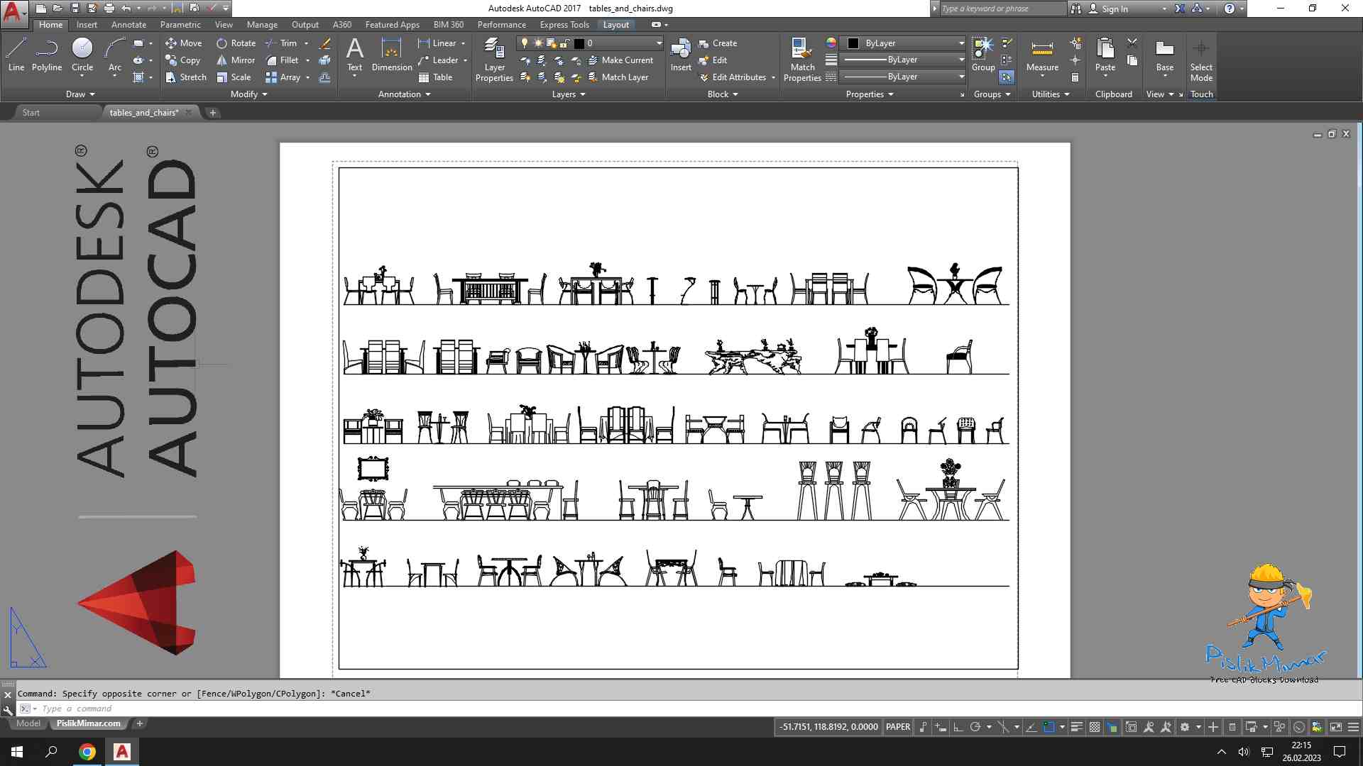Open the PislikMimar.com layout tab
This screenshot has width=1363, height=766.
[89, 723]
